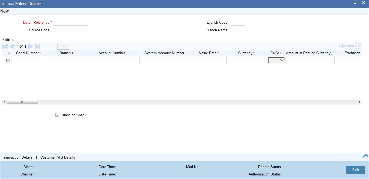Click the Mod No label
Viewport: 369px width, 179px height.
coord(192,167)
